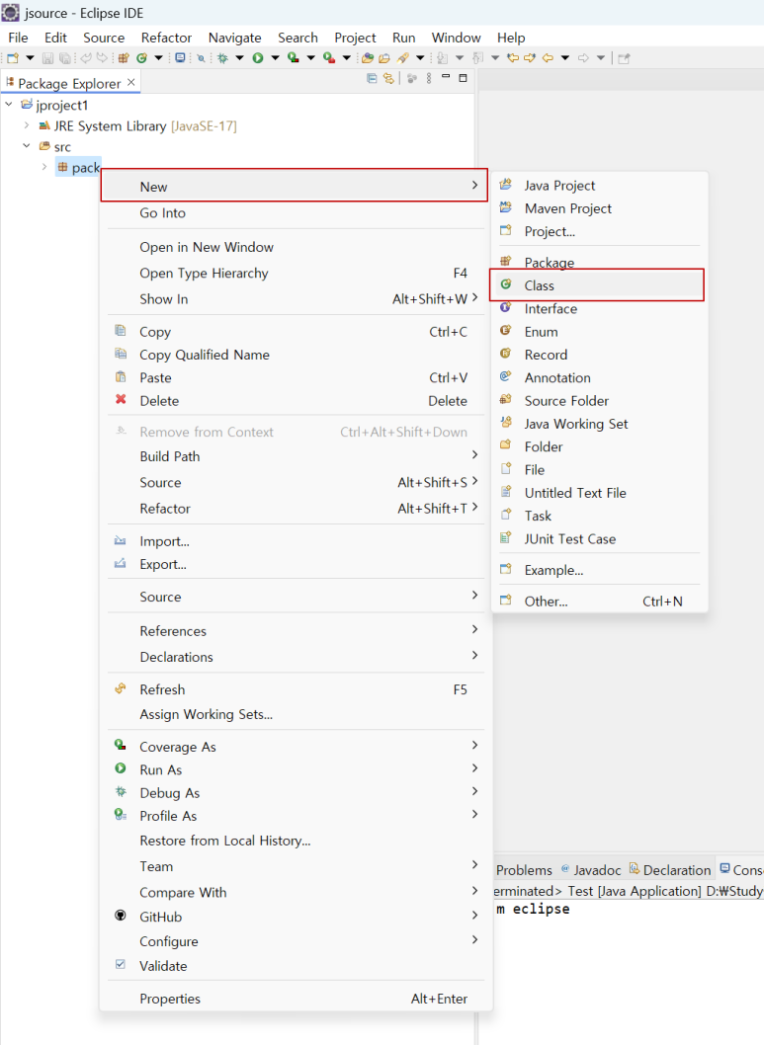Choose Paste in the context menu
The width and height of the screenshot is (764, 1045).
[296, 377]
